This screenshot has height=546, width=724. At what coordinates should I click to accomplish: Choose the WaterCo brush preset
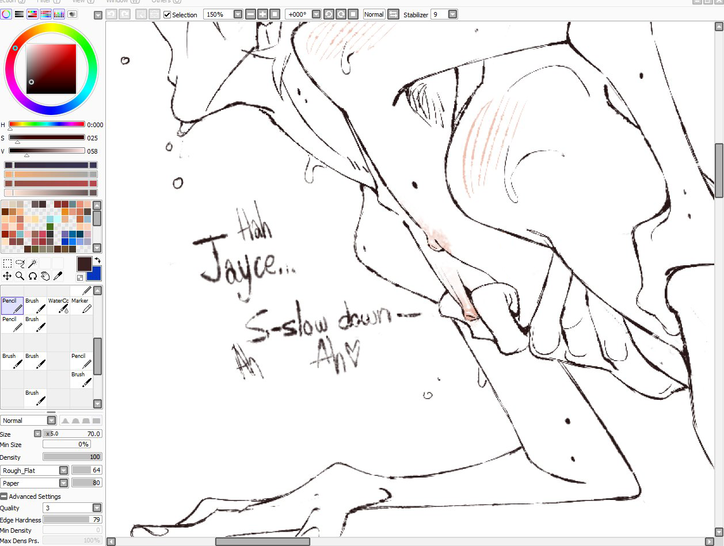coord(58,306)
